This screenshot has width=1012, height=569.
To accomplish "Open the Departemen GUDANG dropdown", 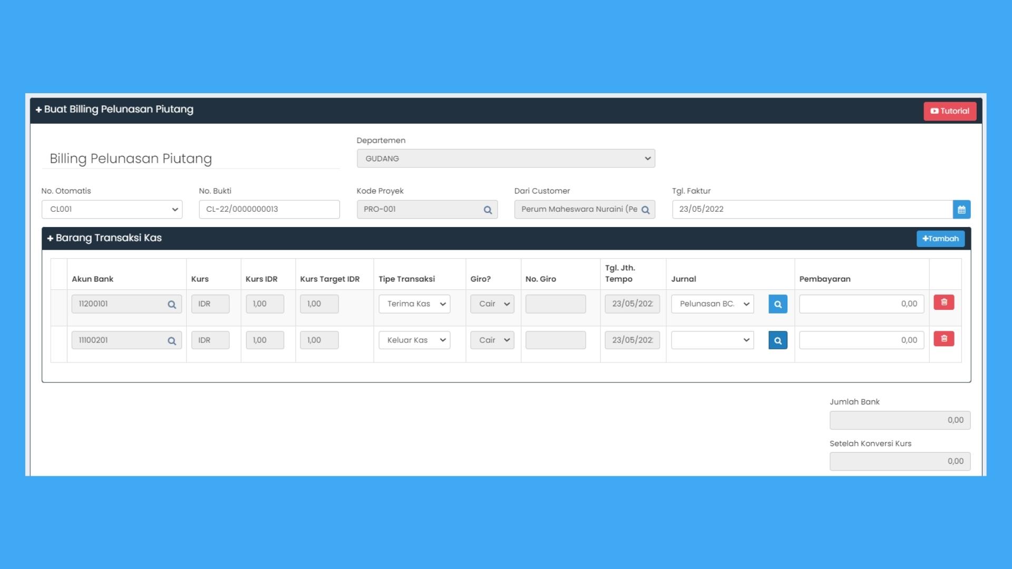I will point(506,159).
